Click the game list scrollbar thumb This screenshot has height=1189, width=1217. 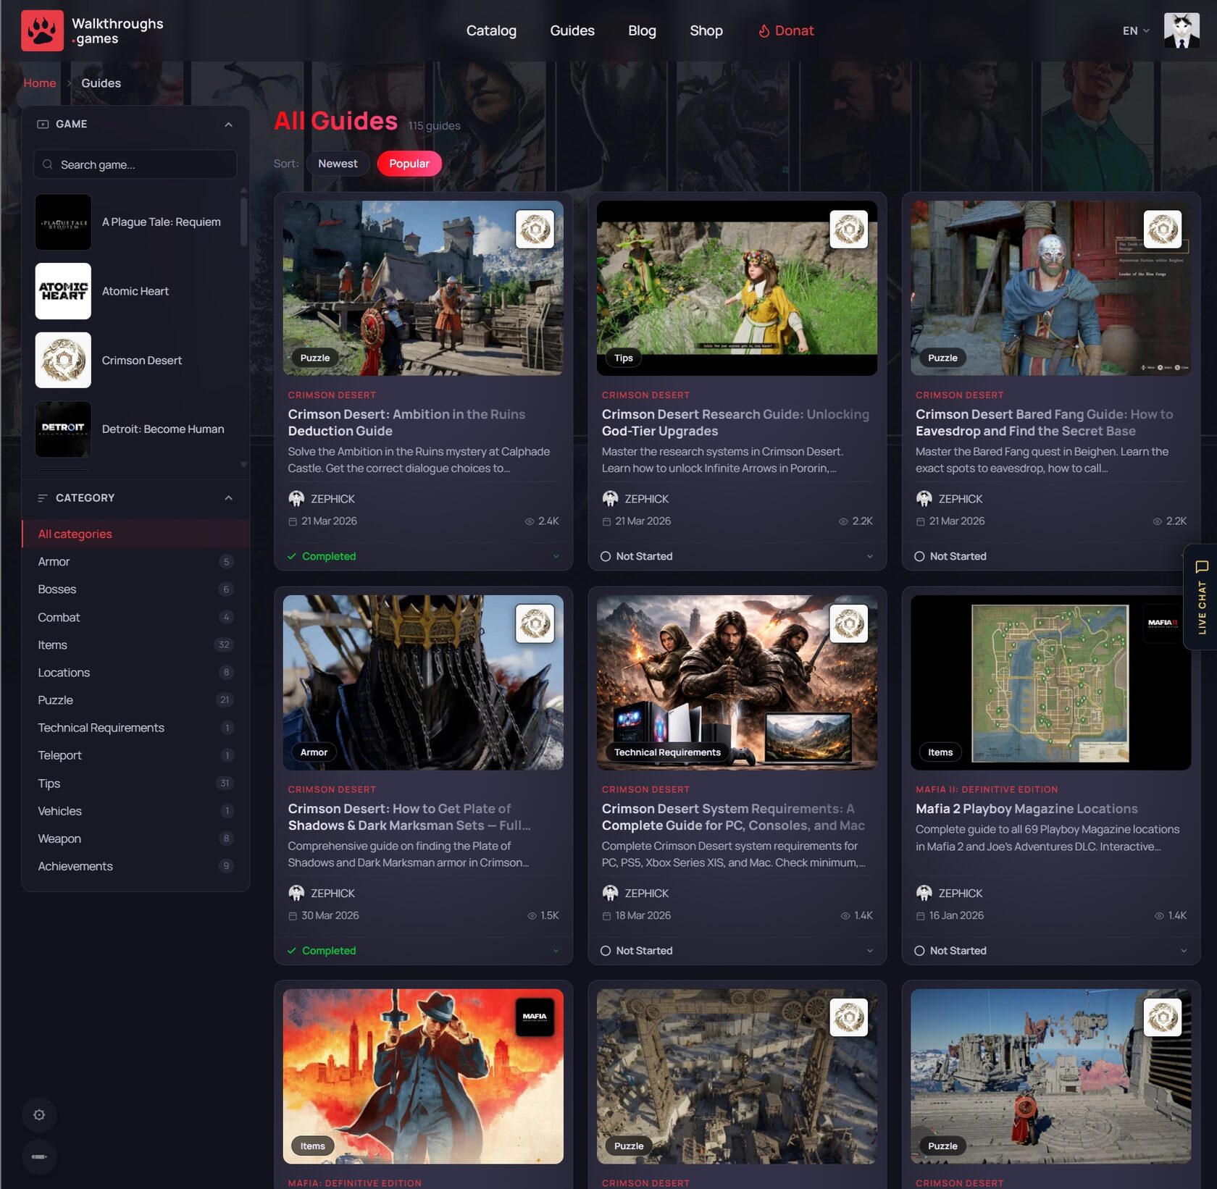(243, 221)
